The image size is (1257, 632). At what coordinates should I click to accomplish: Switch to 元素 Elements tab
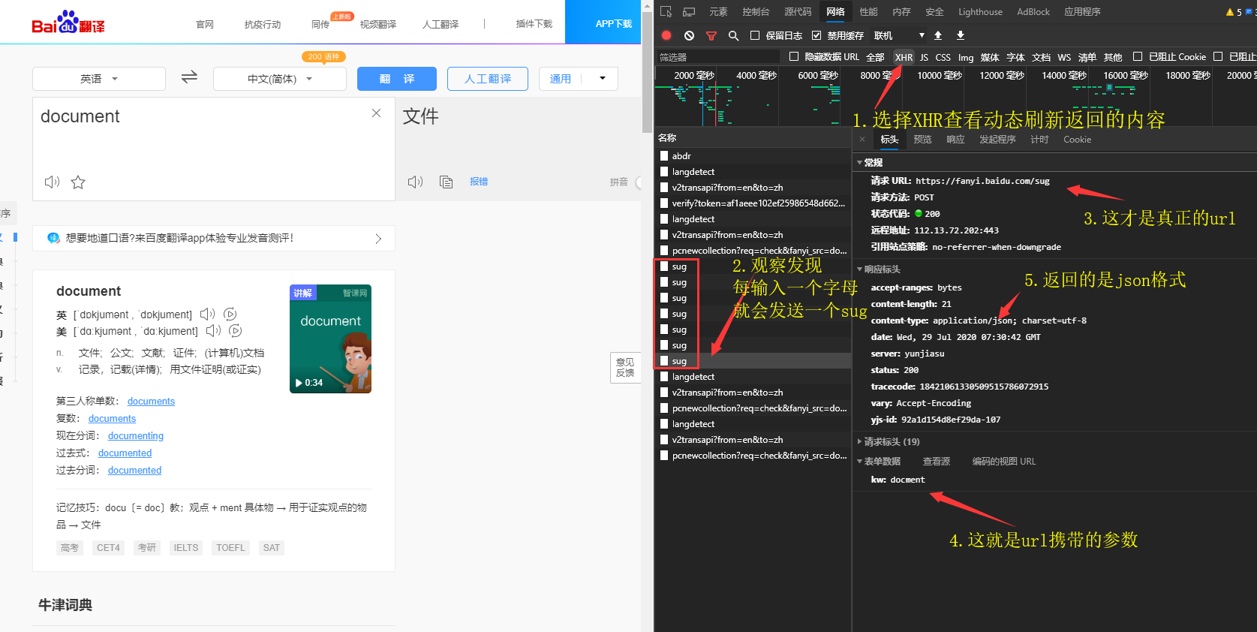[x=719, y=12]
